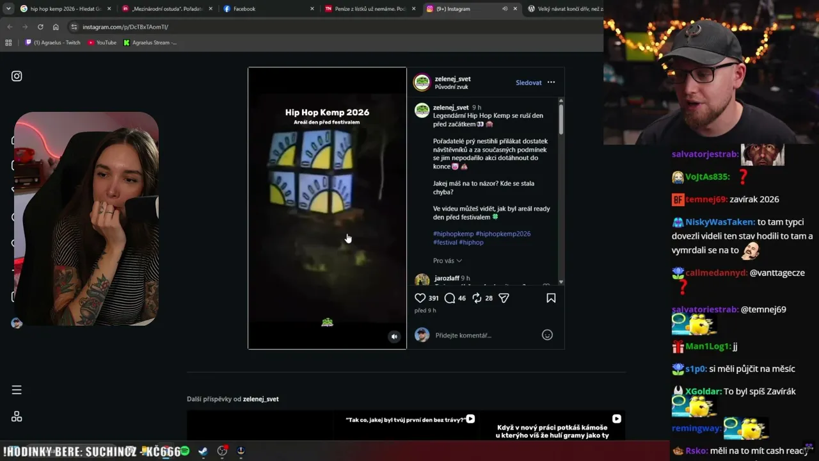Open the 'Agraelus Stream' Kick bookmark
This screenshot has width=819, height=461.
click(x=150, y=42)
